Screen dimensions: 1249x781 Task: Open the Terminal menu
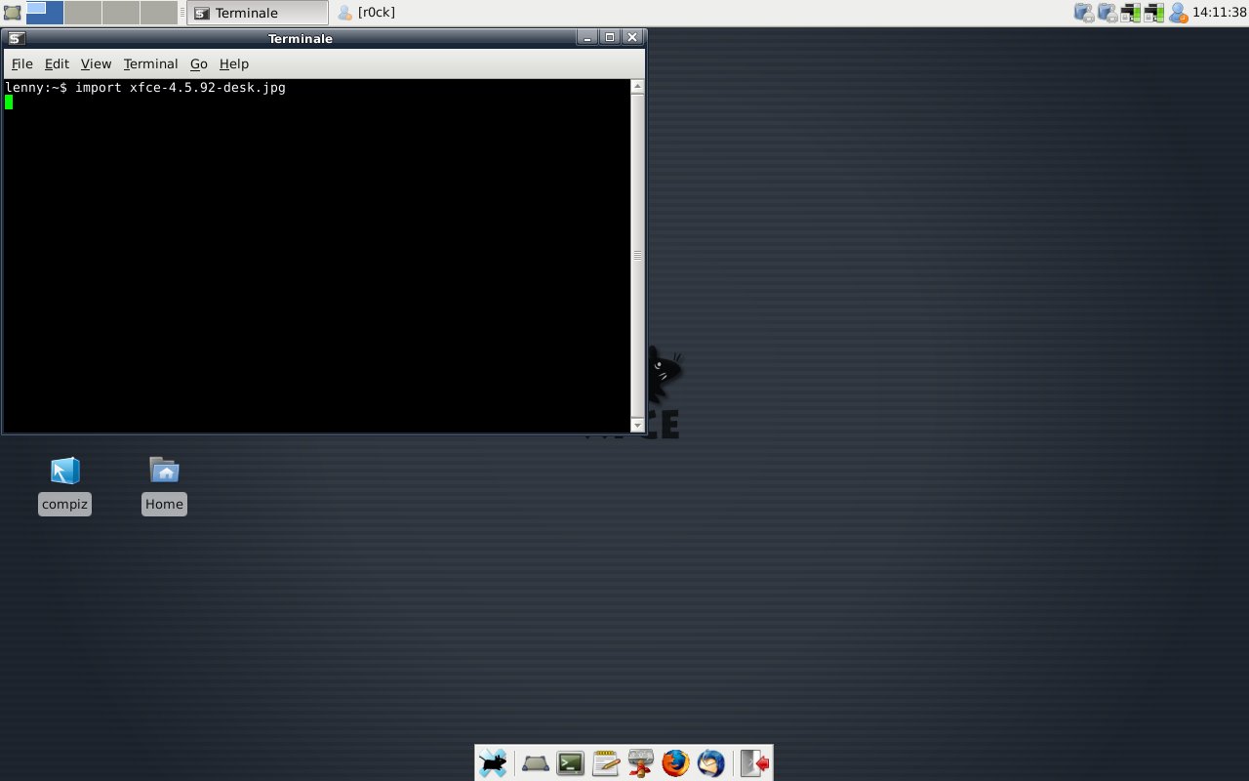pyautogui.click(x=150, y=63)
